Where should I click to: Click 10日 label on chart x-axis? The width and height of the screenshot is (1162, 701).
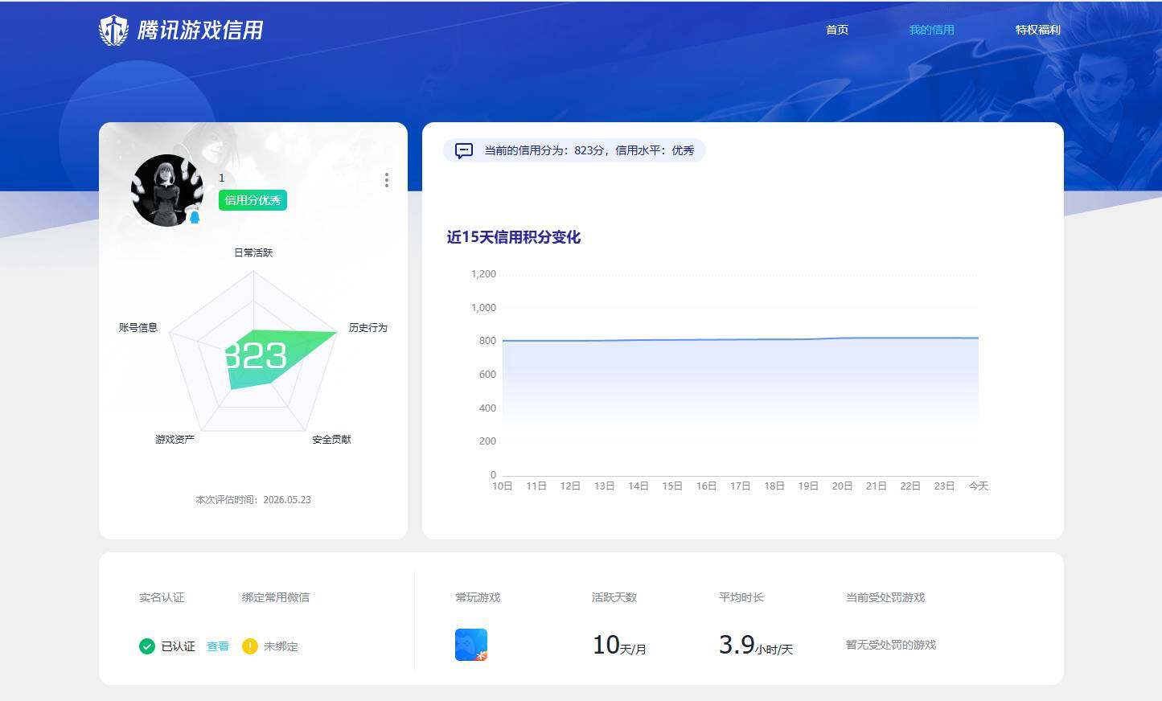pos(503,486)
